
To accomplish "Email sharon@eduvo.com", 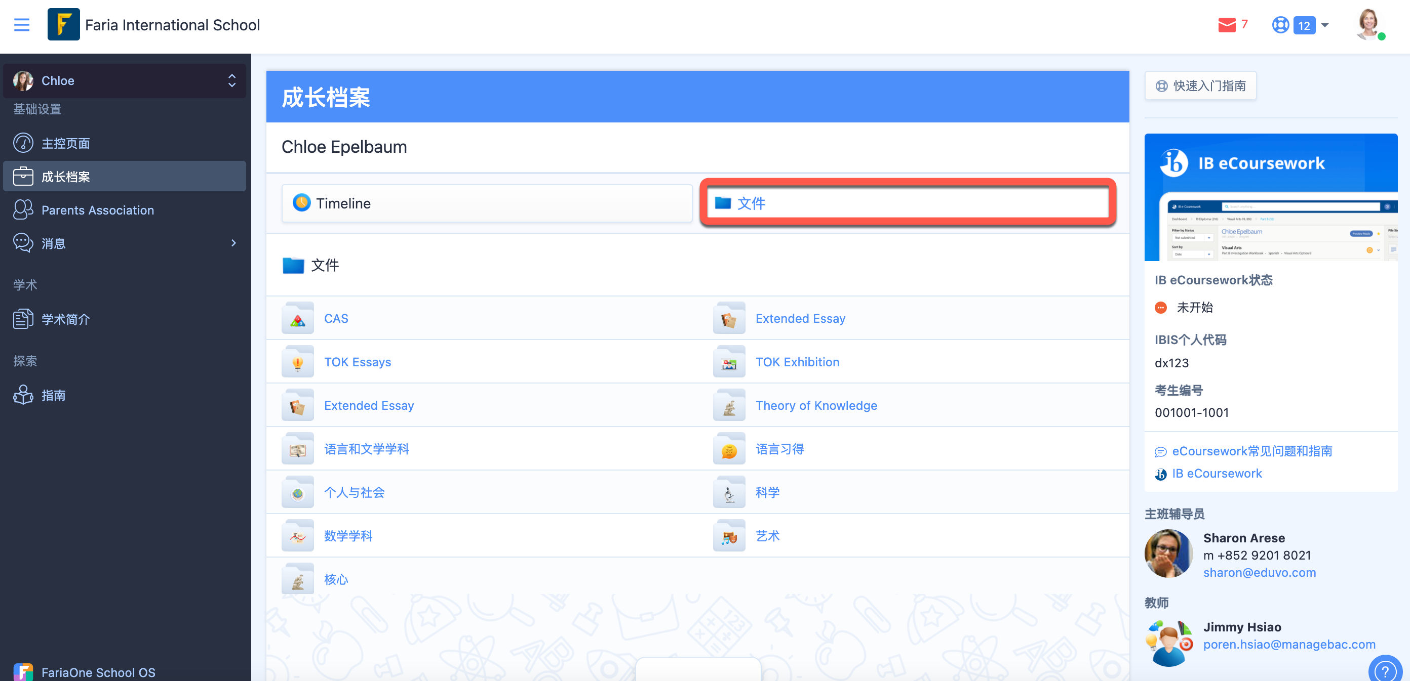I will tap(1260, 573).
